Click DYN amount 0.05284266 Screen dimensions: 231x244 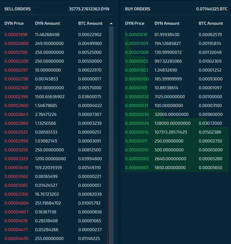click(x=47, y=230)
